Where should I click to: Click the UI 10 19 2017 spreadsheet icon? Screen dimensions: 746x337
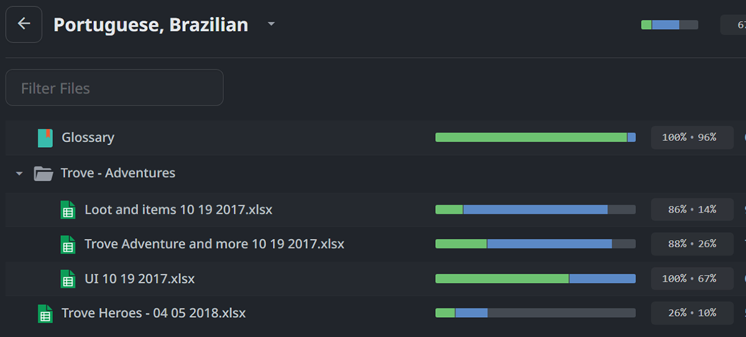pyautogui.click(x=68, y=279)
